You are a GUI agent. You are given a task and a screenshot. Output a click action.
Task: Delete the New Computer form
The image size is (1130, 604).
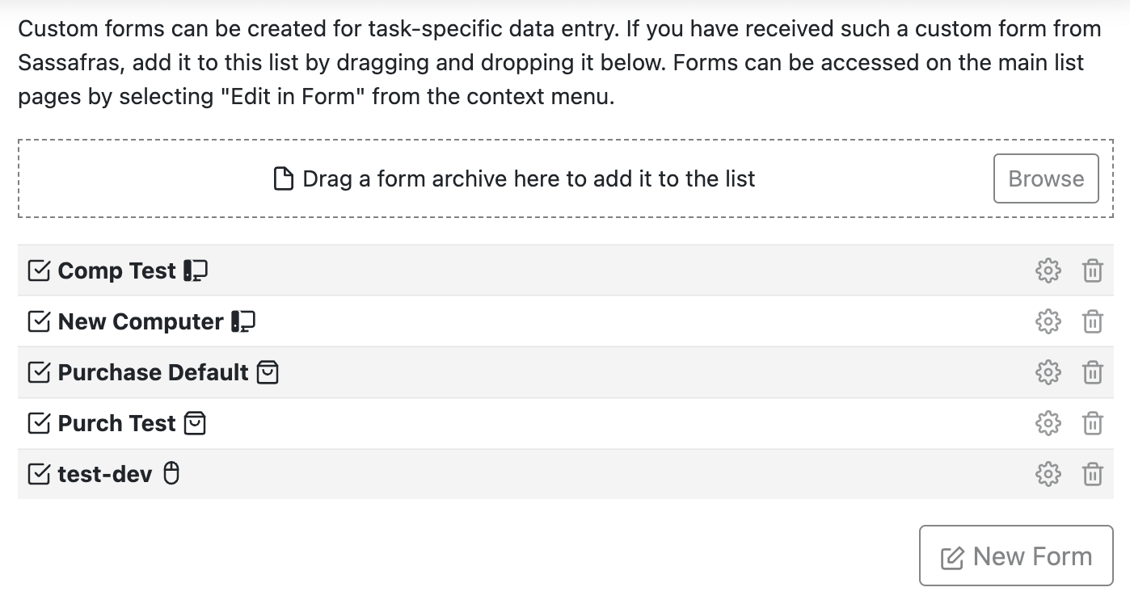[x=1093, y=321]
